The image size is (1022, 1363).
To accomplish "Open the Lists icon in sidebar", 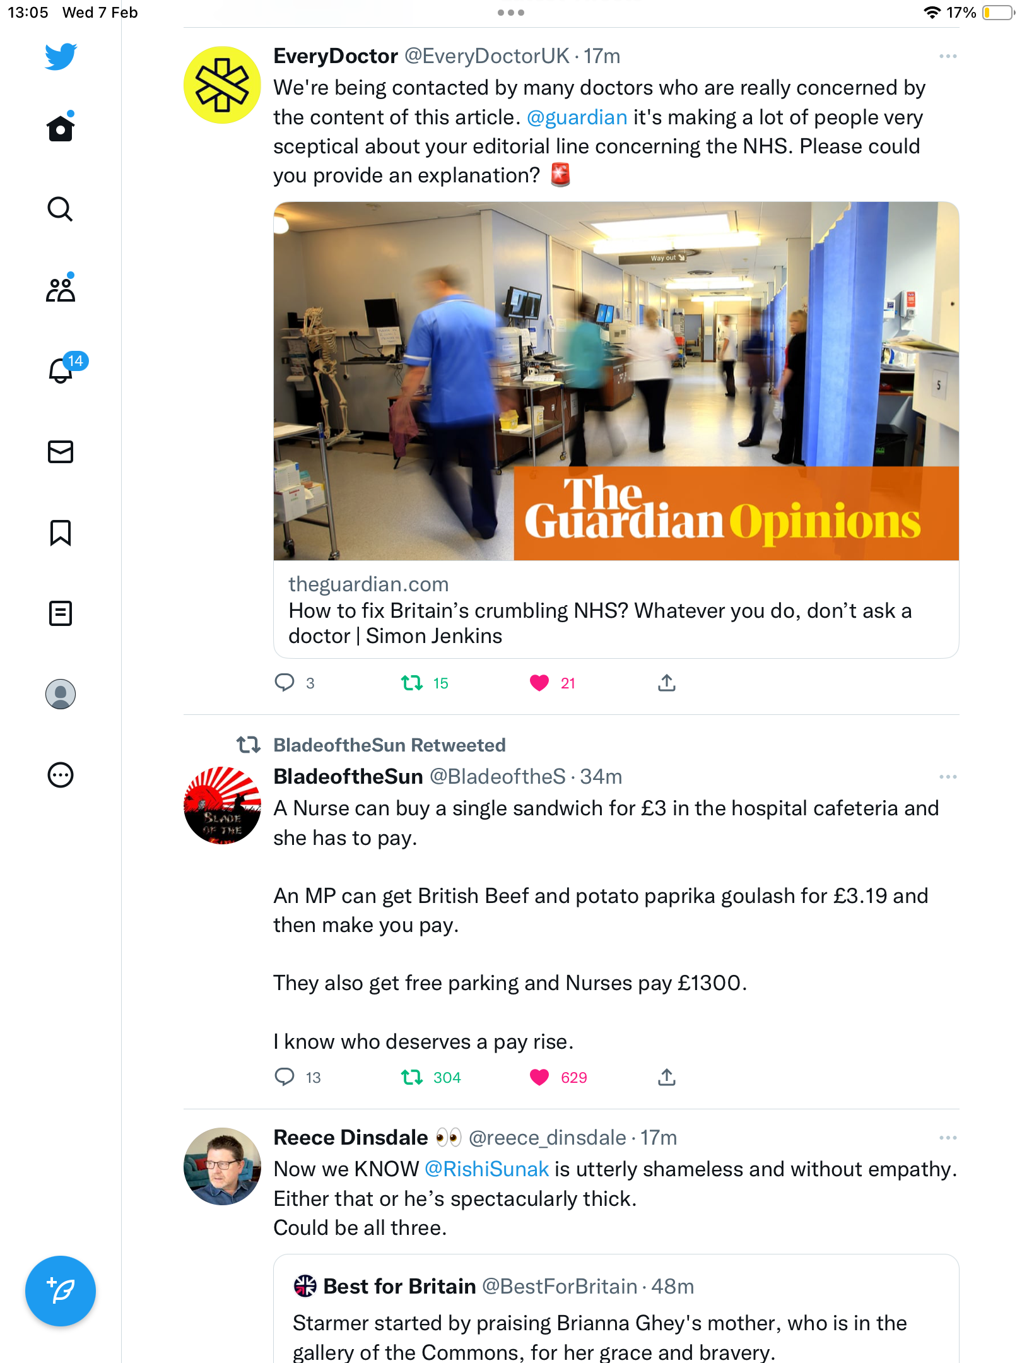I will point(61,613).
